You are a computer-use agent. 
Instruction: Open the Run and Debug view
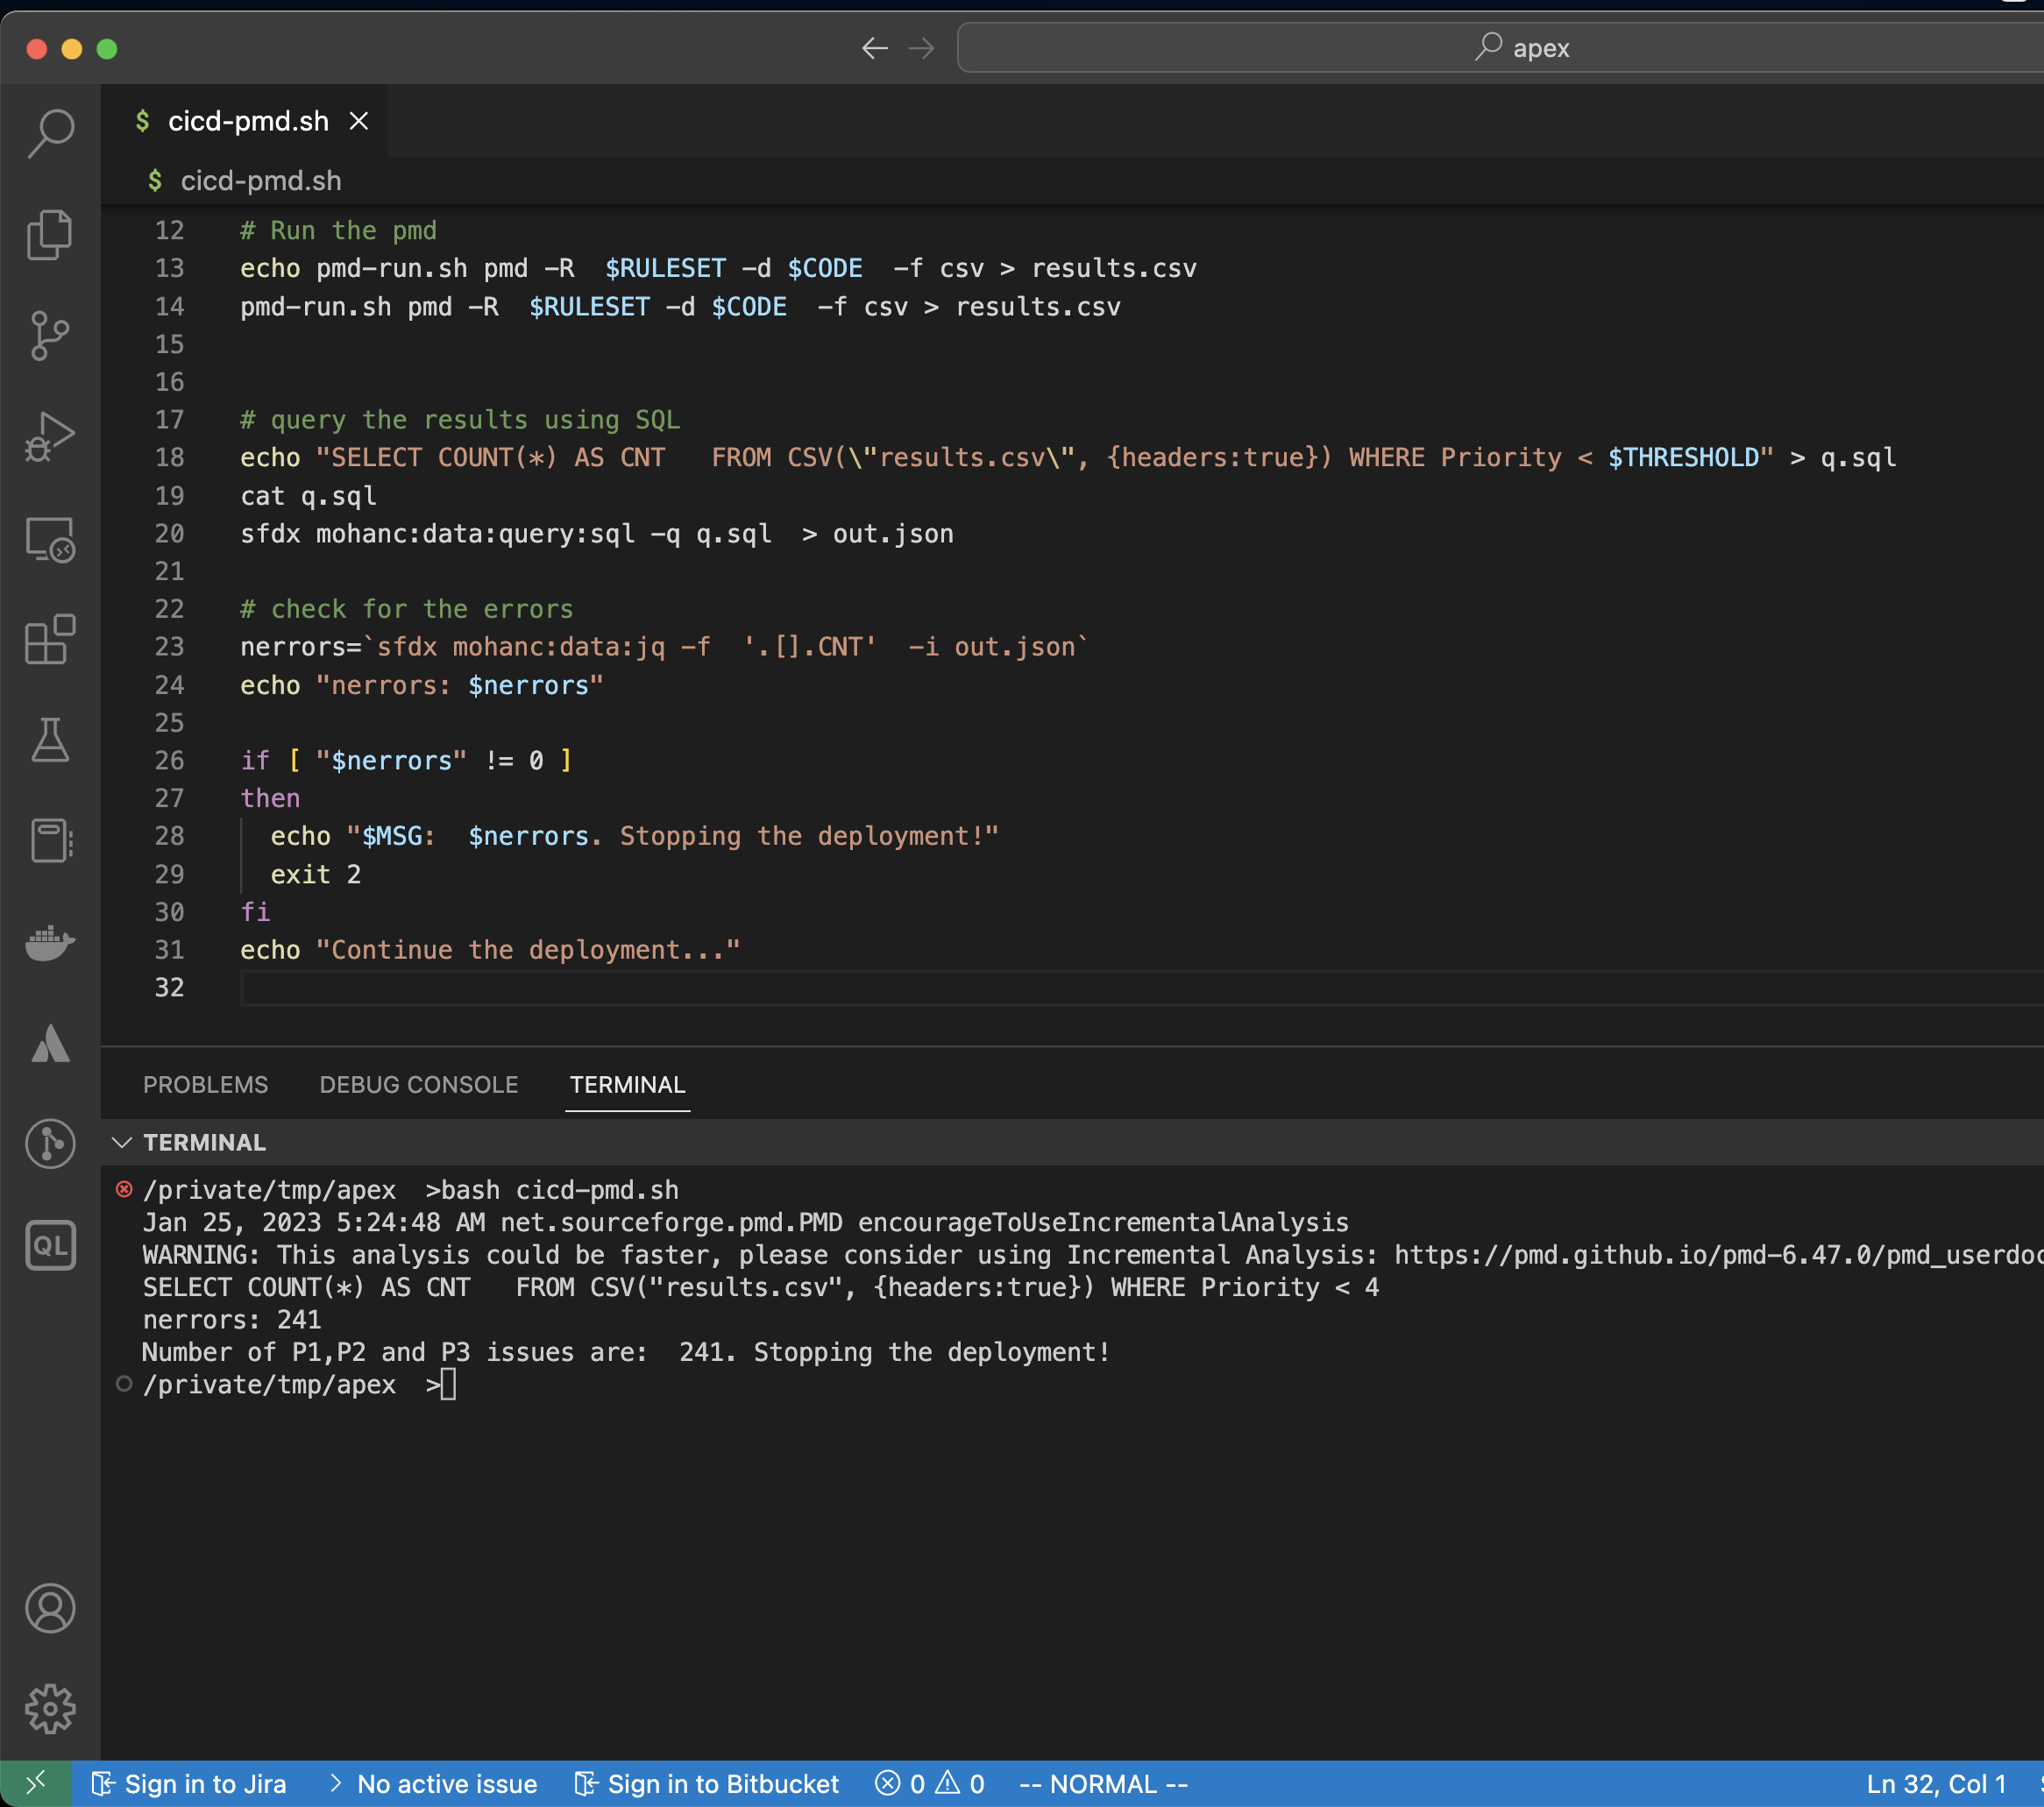50,437
